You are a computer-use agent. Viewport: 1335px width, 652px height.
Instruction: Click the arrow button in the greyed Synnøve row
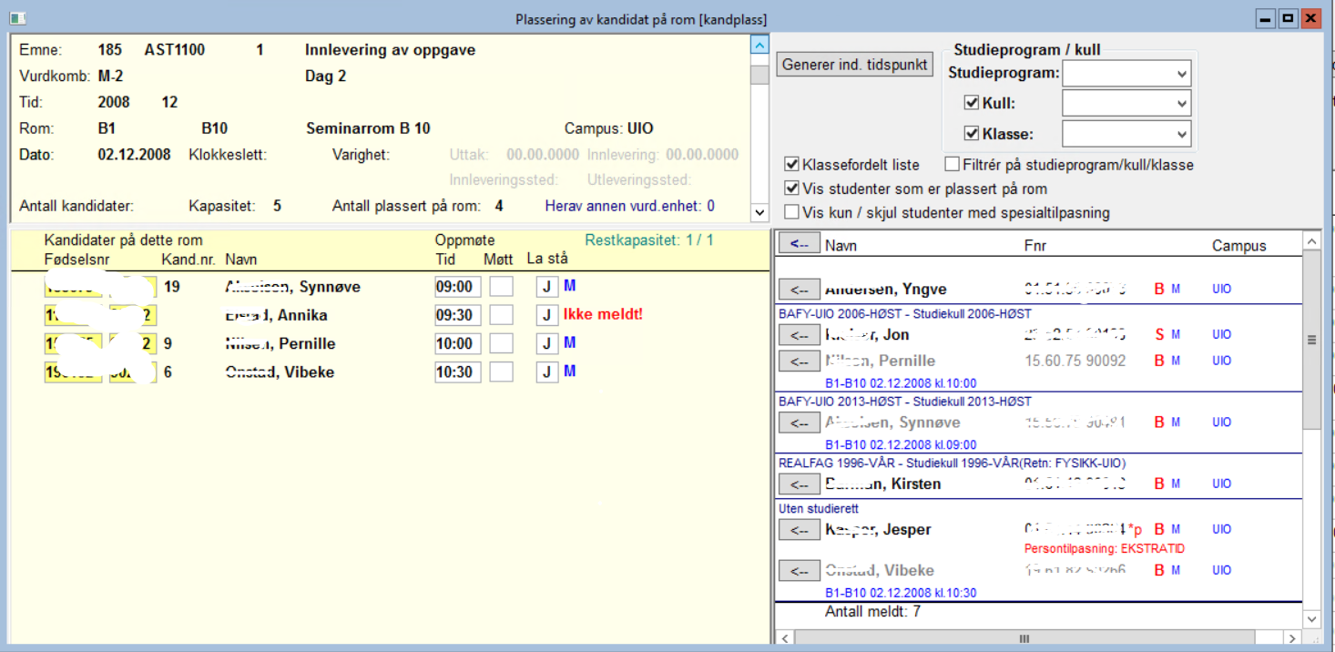coord(800,423)
